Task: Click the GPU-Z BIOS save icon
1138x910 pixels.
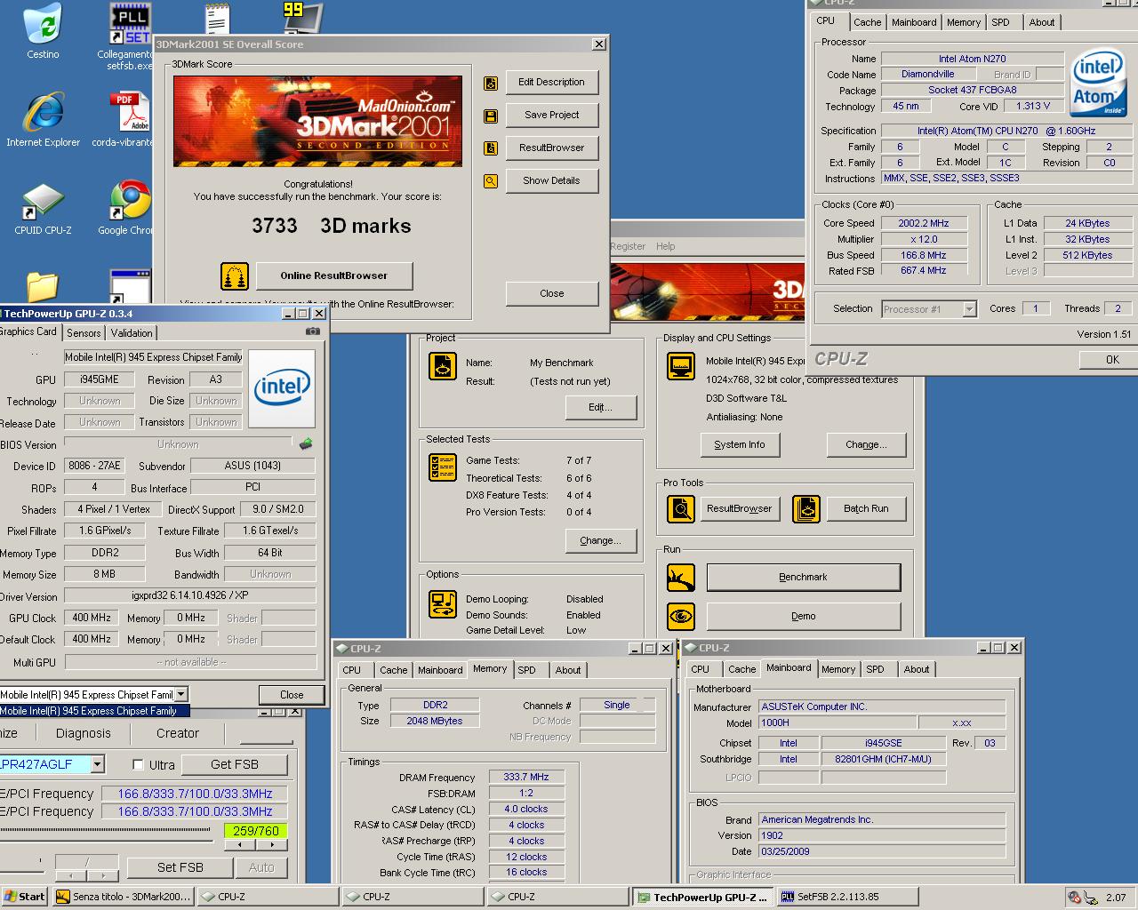Action: (306, 443)
